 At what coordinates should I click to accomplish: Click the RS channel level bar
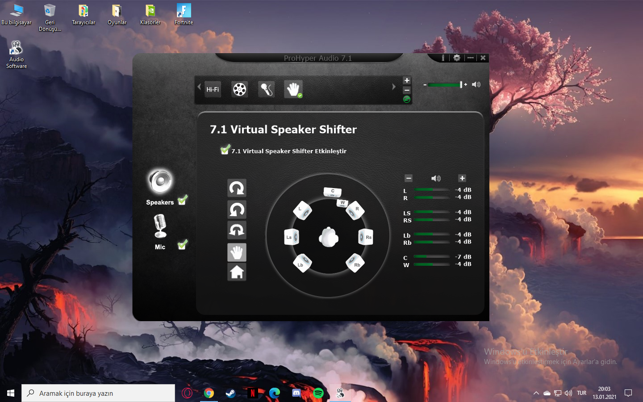(432, 219)
